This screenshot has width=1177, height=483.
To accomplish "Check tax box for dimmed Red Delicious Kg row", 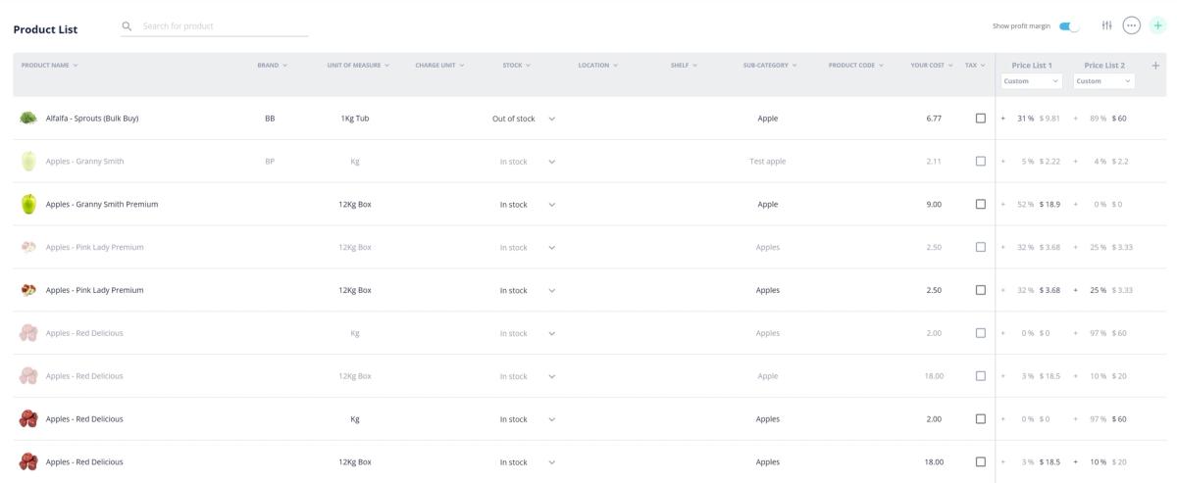I will coord(981,333).
